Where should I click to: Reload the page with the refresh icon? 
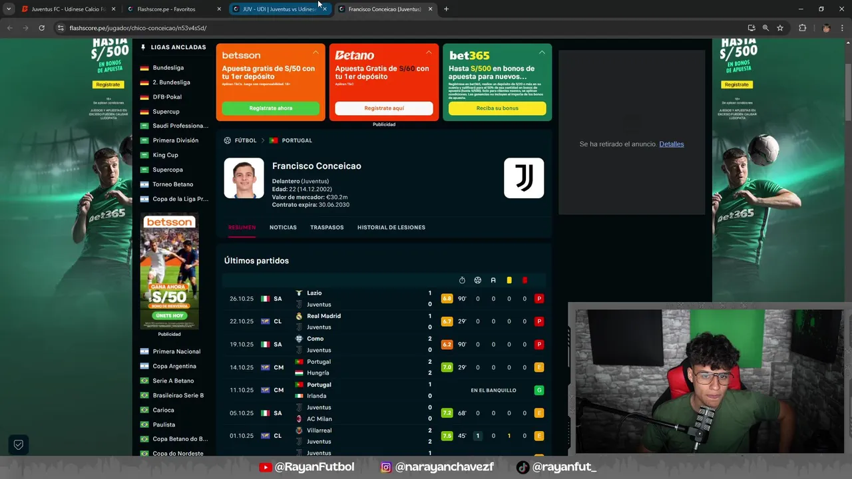click(x=41, y=28)
